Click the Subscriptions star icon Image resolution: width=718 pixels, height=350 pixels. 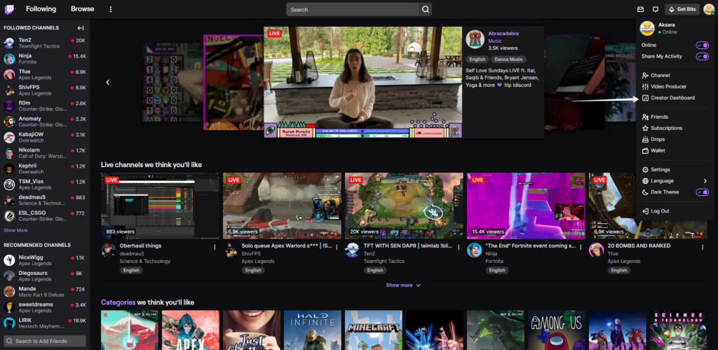click(x=645, y=128)
